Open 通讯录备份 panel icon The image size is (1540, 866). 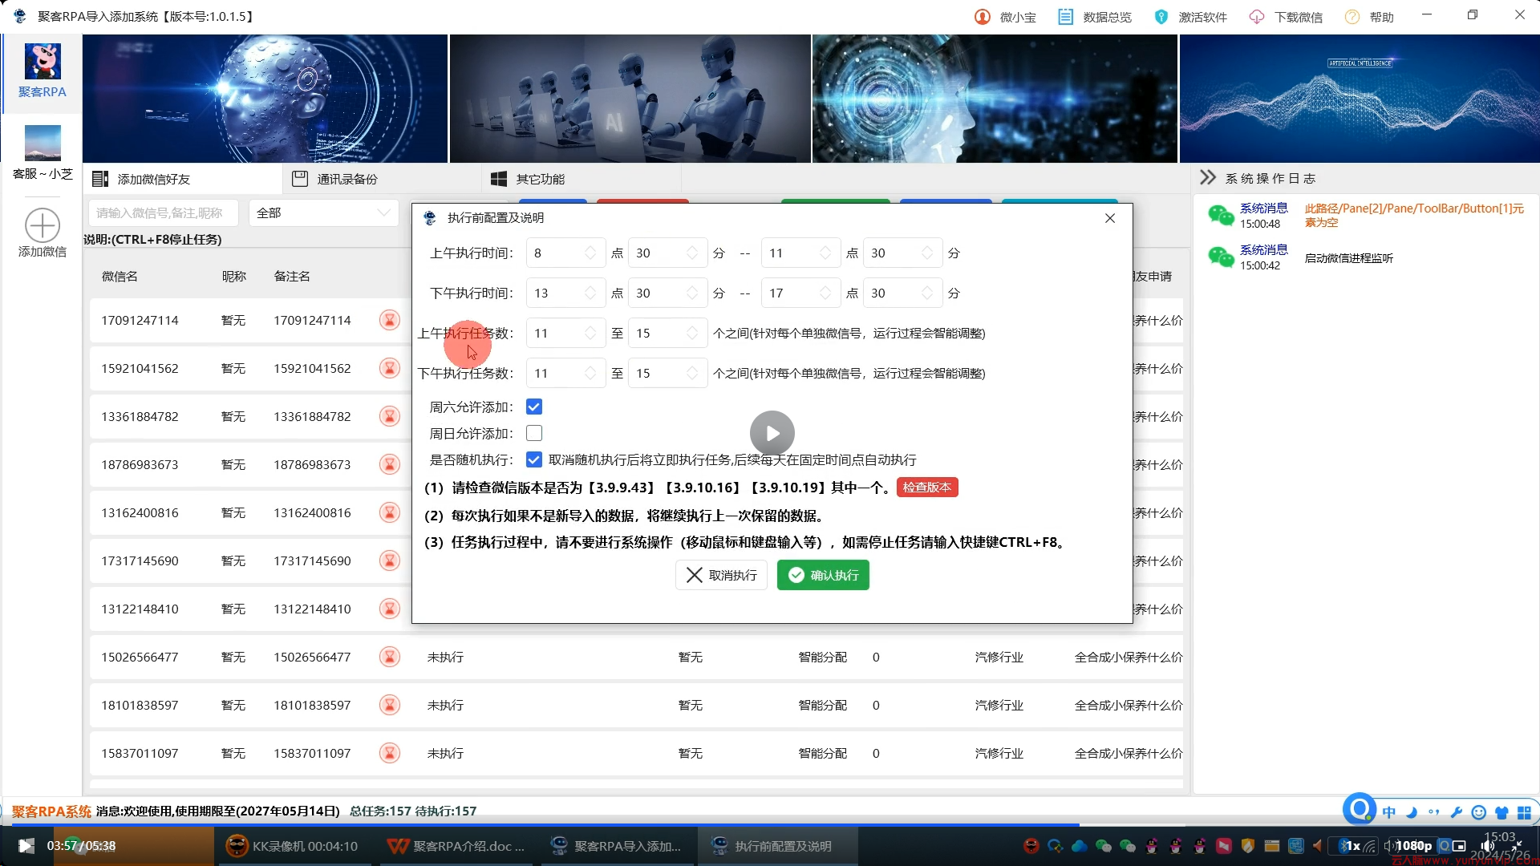[301, 179]
